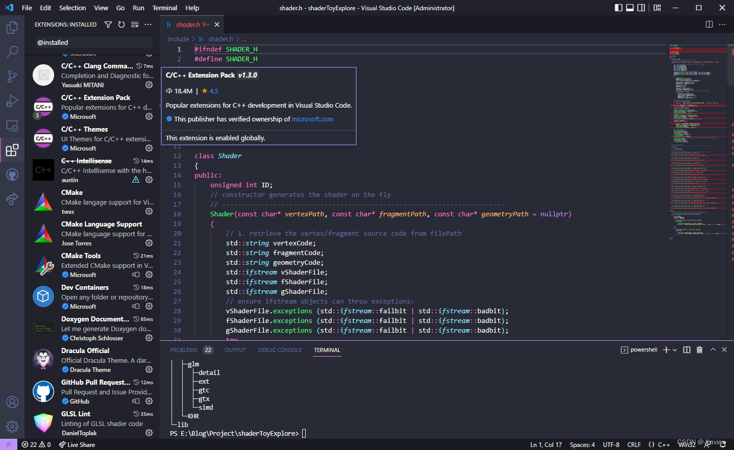Maximize panel size with chevron

(x=713, y=350)
